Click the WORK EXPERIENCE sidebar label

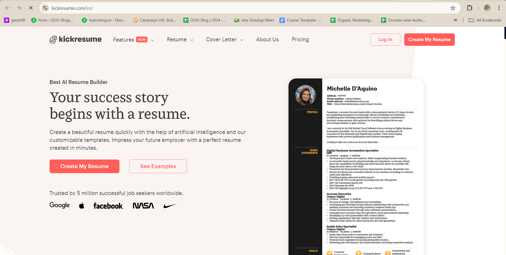310,151
